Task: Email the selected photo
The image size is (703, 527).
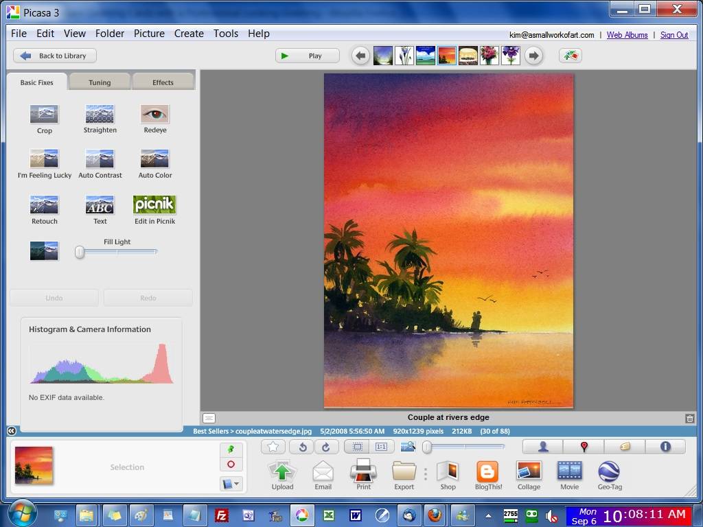Action: [323, 476]
